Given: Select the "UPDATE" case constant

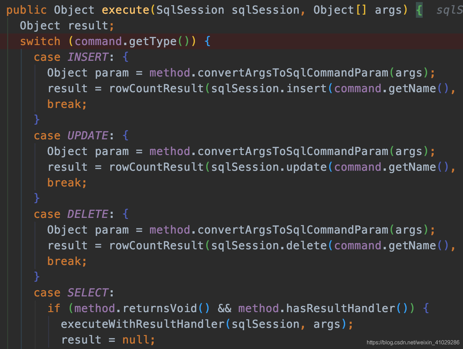Looking at the screenshot, I should [88, 136].
